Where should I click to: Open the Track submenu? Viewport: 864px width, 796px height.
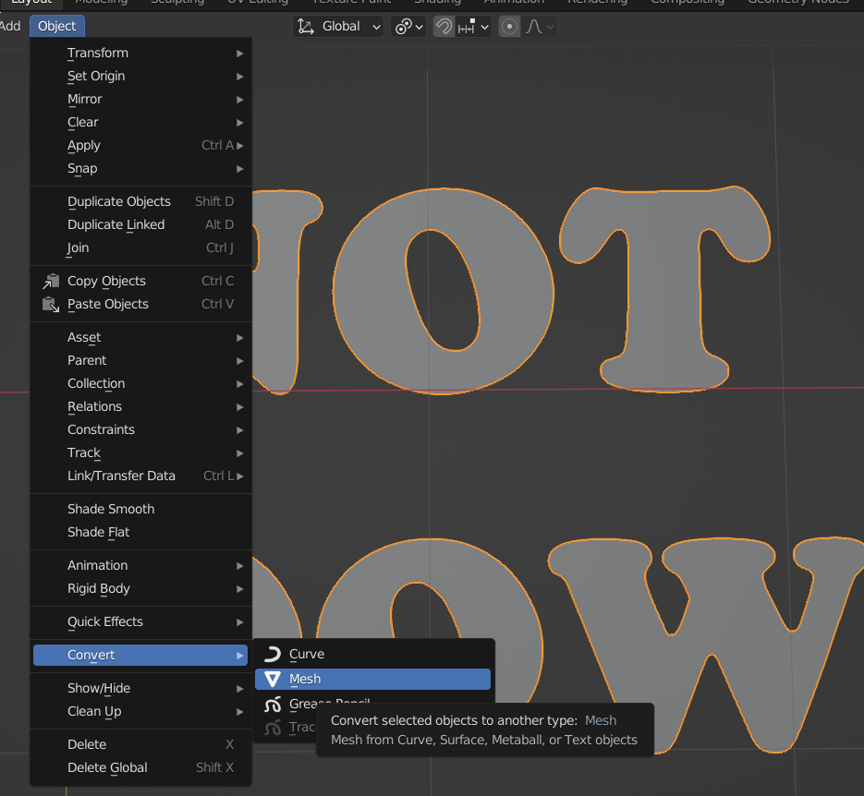pos(140,453)
